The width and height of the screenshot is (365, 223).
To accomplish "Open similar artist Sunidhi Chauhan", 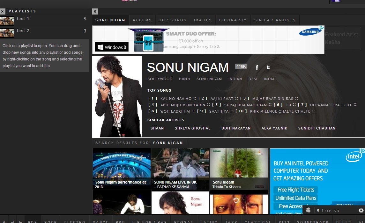I will [x=317, y=128].
